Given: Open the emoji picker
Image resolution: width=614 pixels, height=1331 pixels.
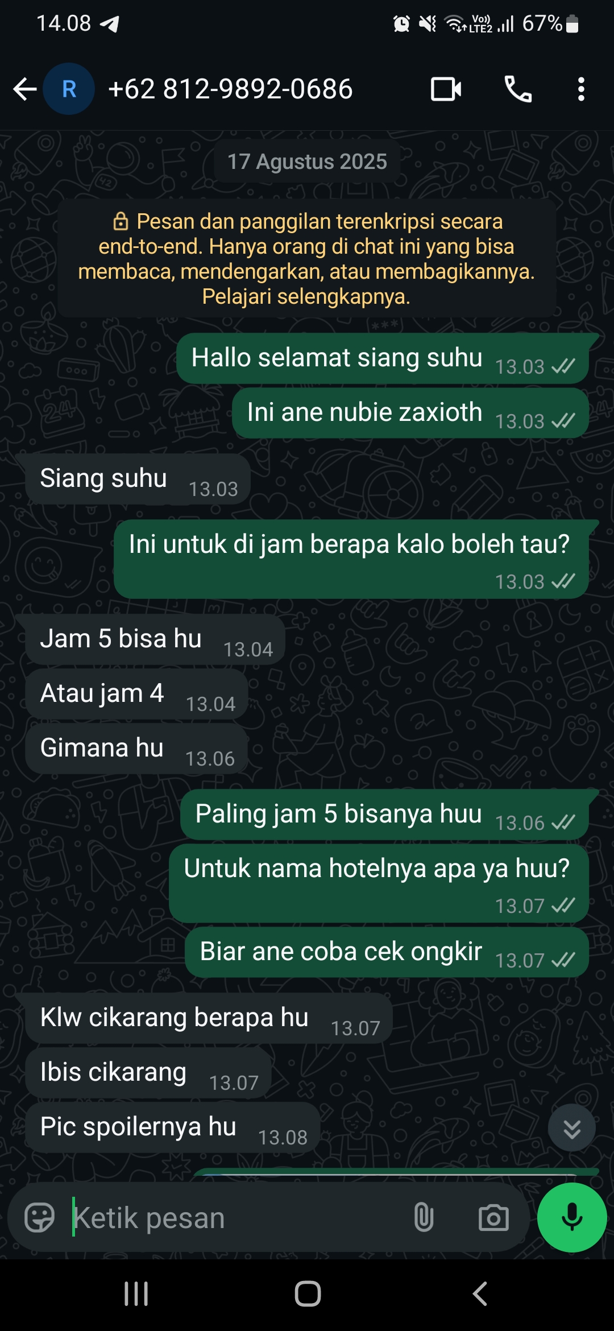Looking at the screenshot, I should tap(39, 1218).
